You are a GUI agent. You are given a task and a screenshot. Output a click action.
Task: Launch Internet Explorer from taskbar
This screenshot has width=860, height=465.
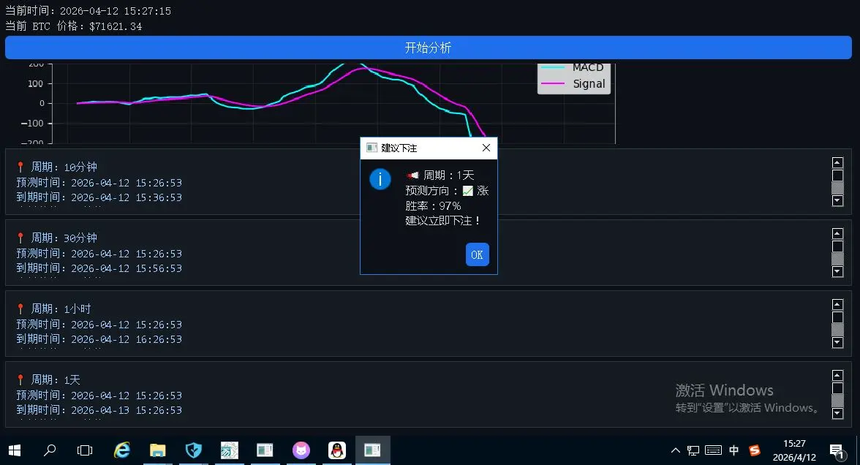(x=121, y=450)
